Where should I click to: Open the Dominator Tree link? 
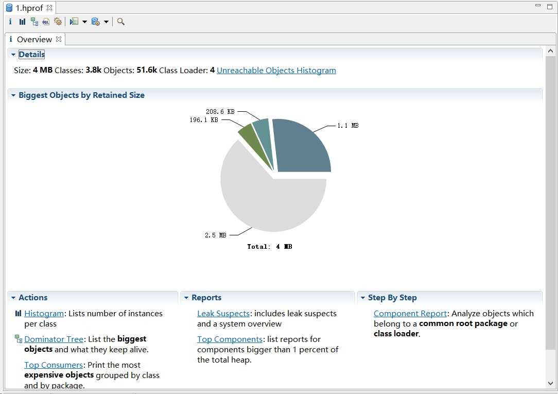coord(54,339)
